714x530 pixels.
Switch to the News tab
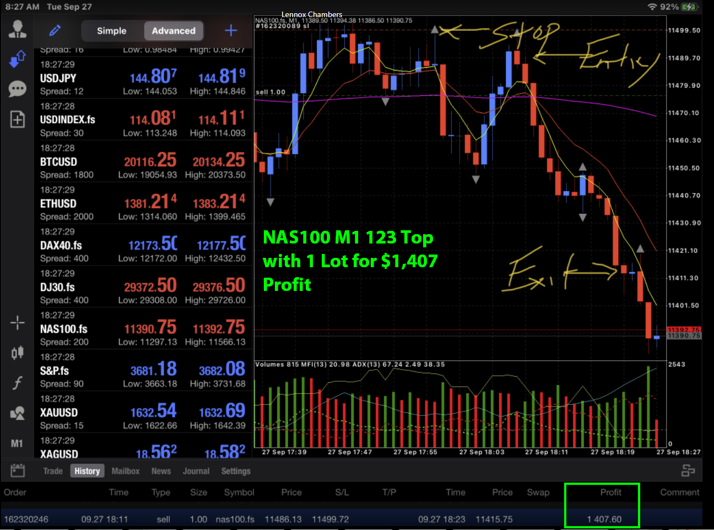click(161, 471)
